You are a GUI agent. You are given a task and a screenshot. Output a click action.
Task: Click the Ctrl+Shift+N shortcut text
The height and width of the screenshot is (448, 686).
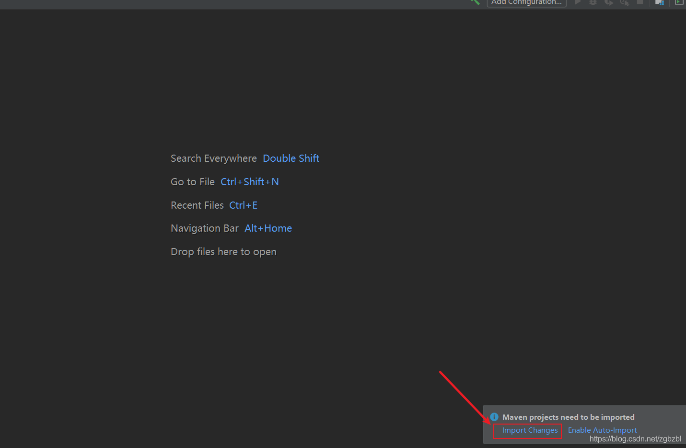(x=250, y=182)
